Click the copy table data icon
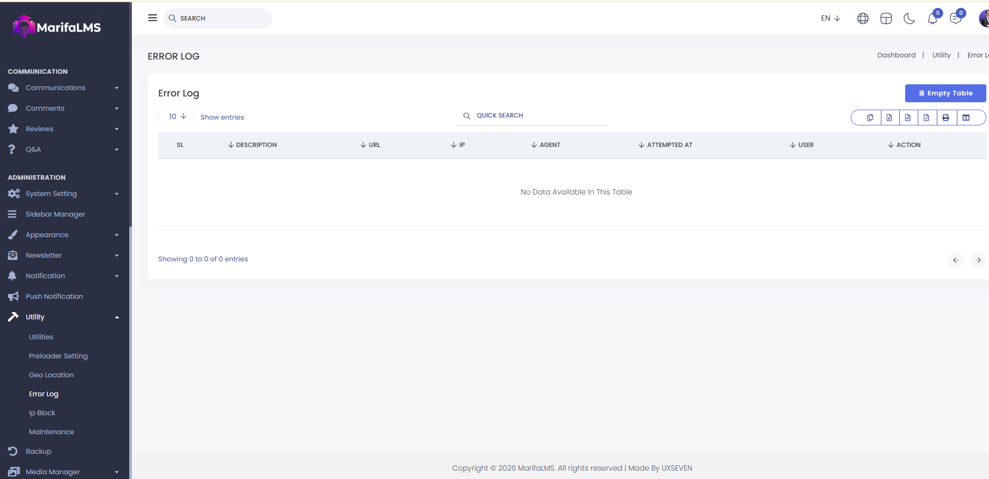The height and width of the screenshot is (479, 989). click(870, 118)
